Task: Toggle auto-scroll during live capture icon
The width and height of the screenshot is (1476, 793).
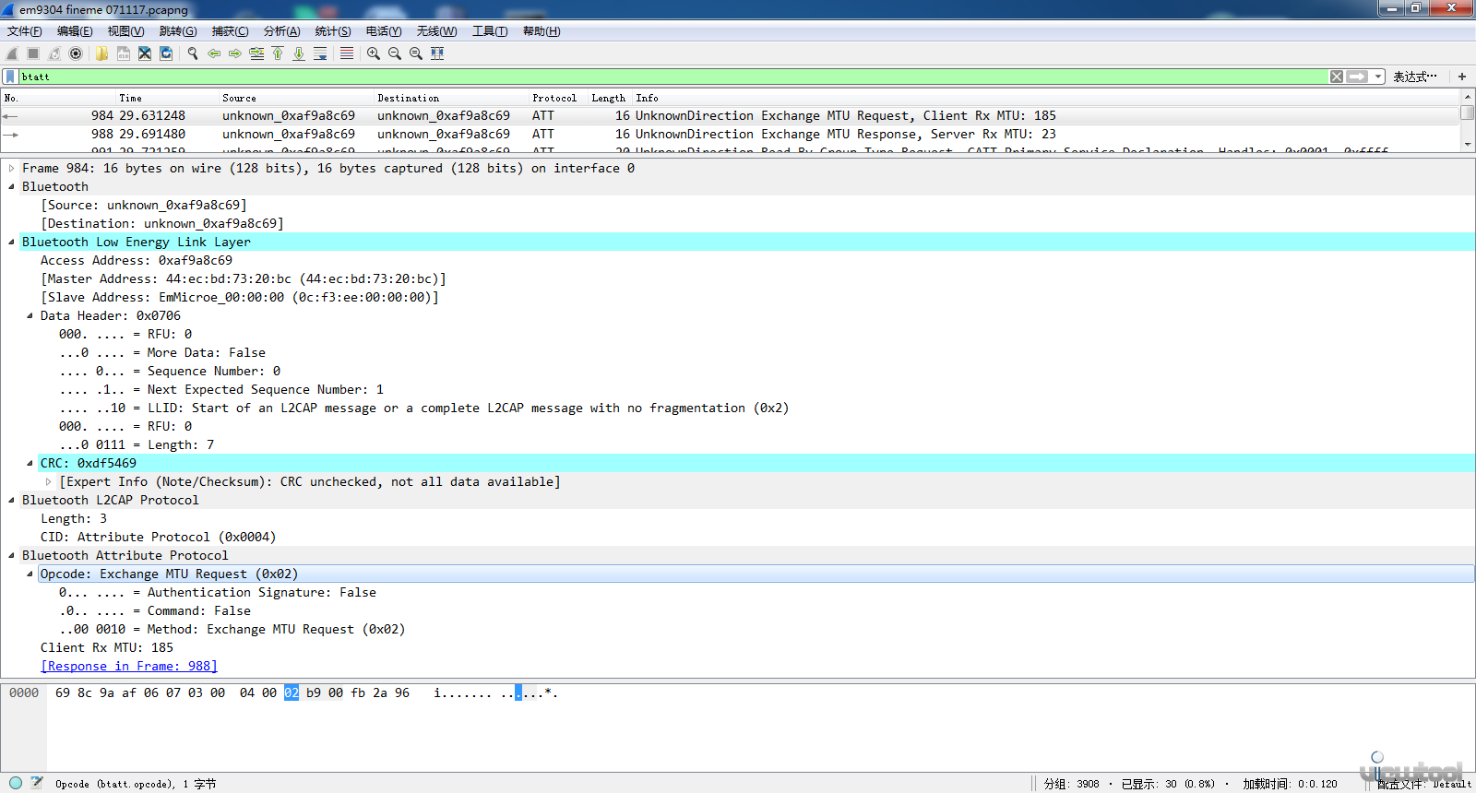Action: 320,53
